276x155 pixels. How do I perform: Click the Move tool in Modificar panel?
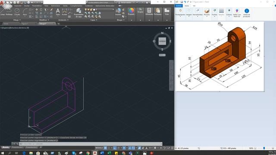[x=37, y=9]
